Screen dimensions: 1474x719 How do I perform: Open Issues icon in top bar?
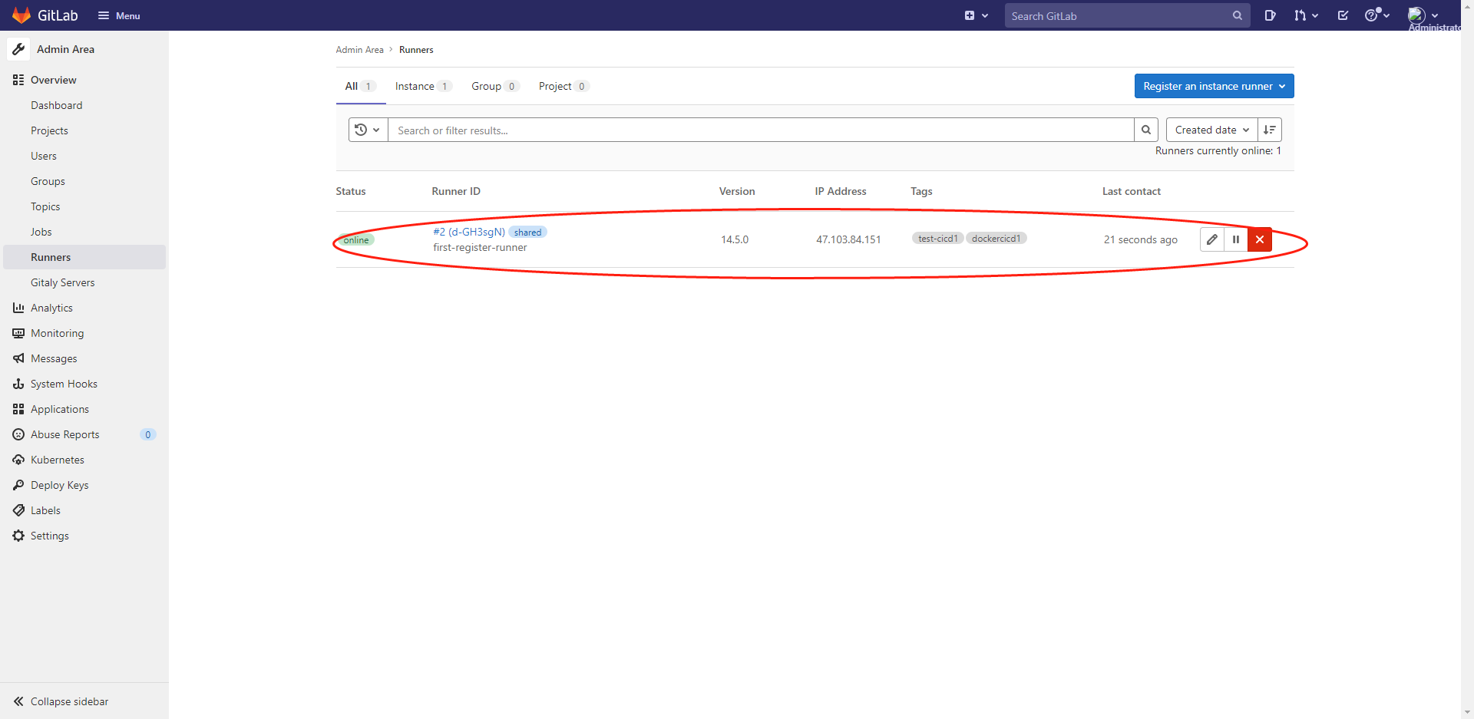(x=1271, y=15)
